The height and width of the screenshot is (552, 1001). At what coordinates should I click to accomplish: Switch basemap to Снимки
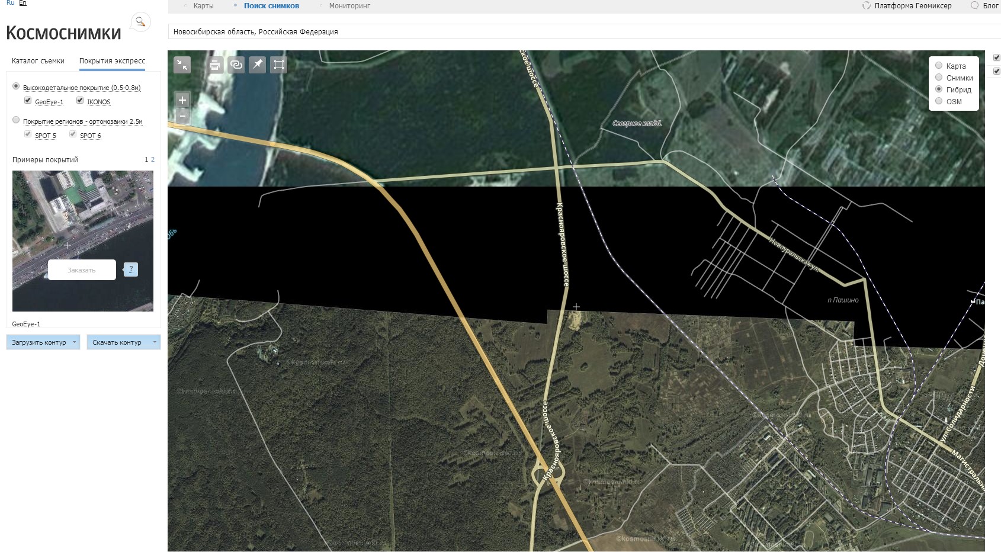939,78
